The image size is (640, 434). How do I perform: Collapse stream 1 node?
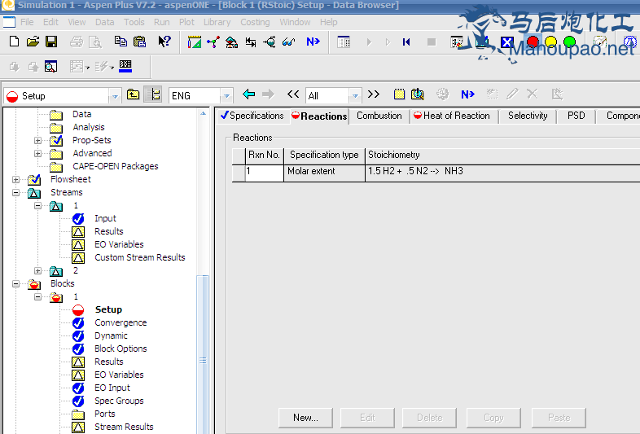(x=37, y=206)
